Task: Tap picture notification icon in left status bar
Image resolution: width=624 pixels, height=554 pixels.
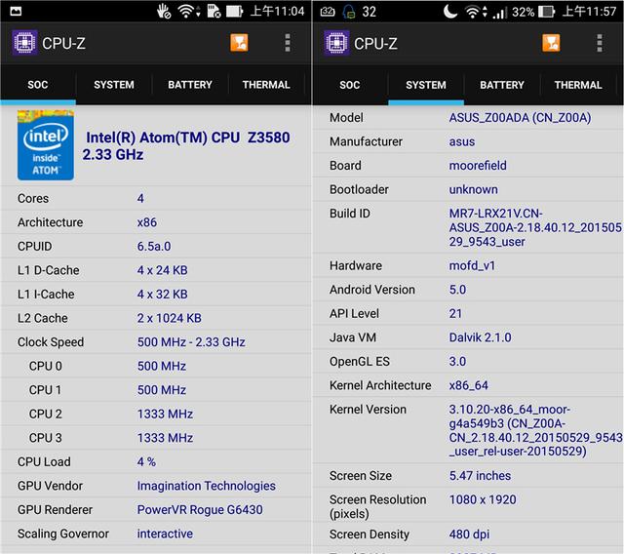Action: (x=16, y=11)
